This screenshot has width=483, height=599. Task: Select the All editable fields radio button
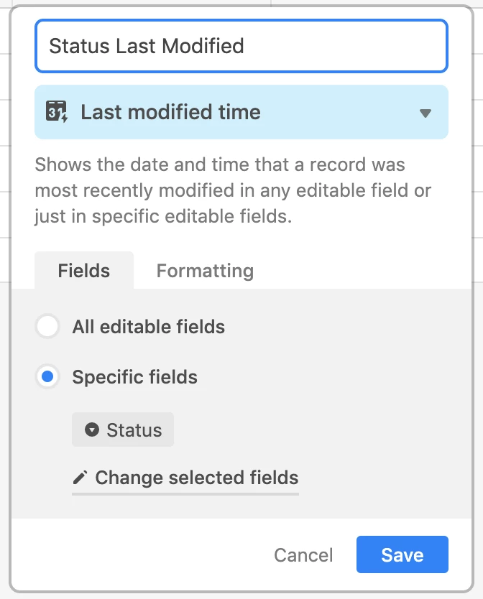pos(47,328)
